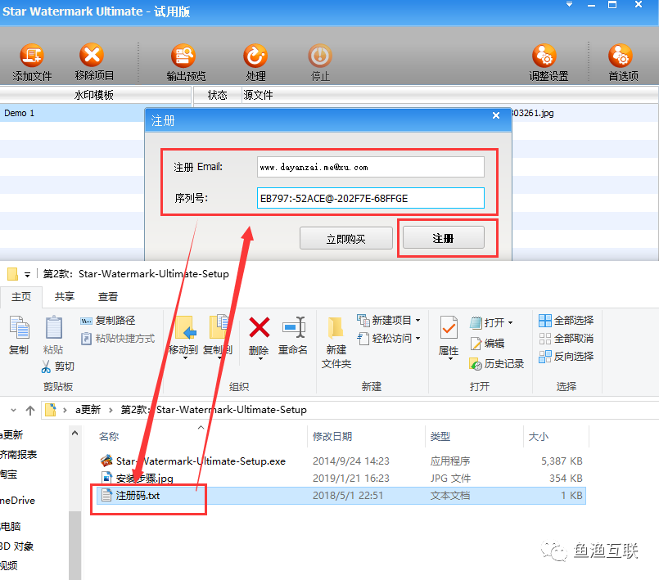Click 粘贴快捷方式 in the ribbon
Image resolution: width=659 pixels, height=580 pixels.
point(118,339)
